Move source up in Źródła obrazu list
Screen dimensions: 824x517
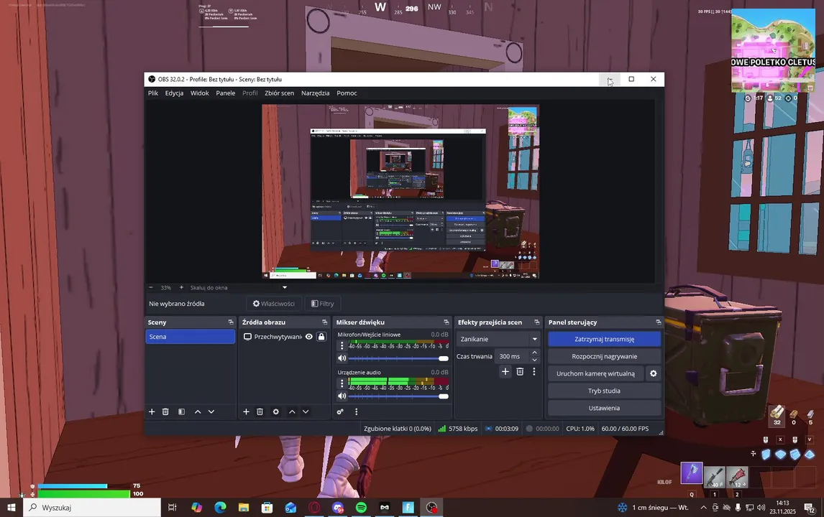click(x=292, y=411)
